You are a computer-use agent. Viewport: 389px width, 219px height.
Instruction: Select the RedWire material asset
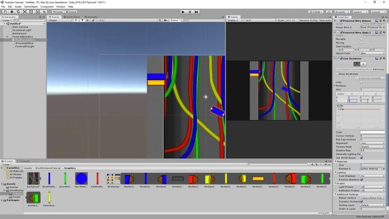pyautogui.click(x=97, y=180)
